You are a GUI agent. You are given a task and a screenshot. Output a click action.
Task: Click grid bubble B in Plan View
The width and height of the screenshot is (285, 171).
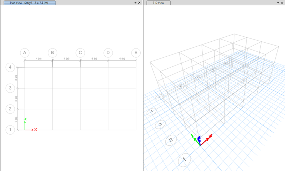point(52,53)
